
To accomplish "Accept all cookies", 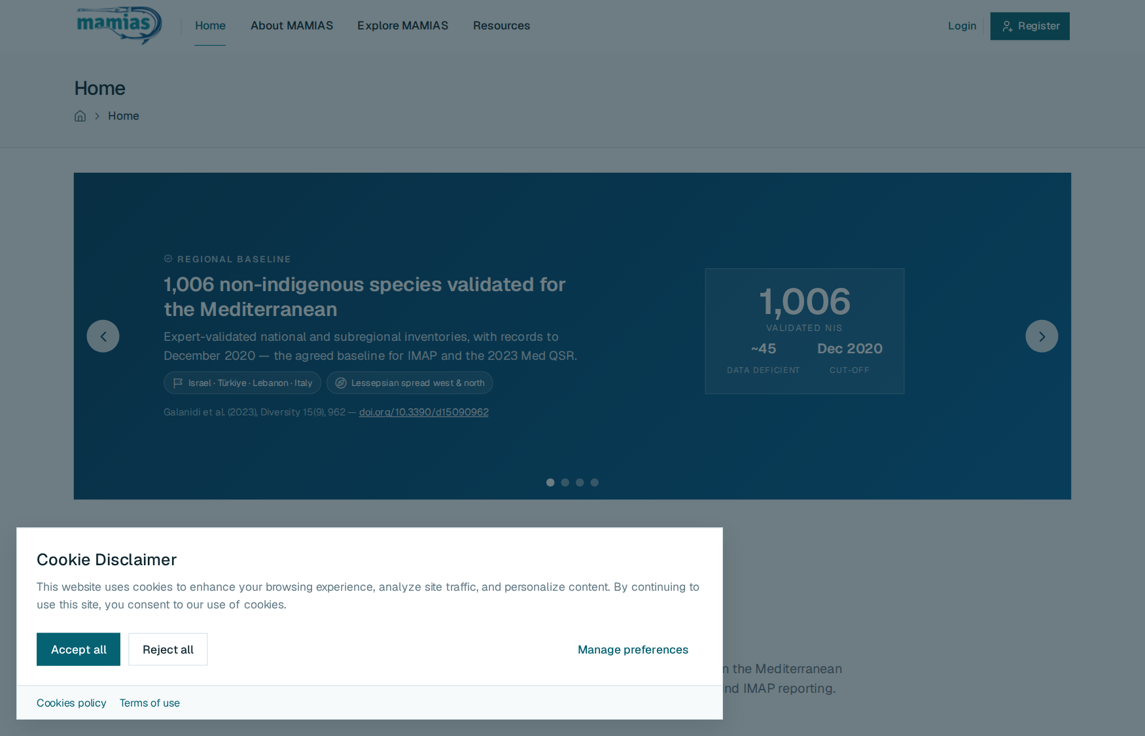I will pos(79,650).
